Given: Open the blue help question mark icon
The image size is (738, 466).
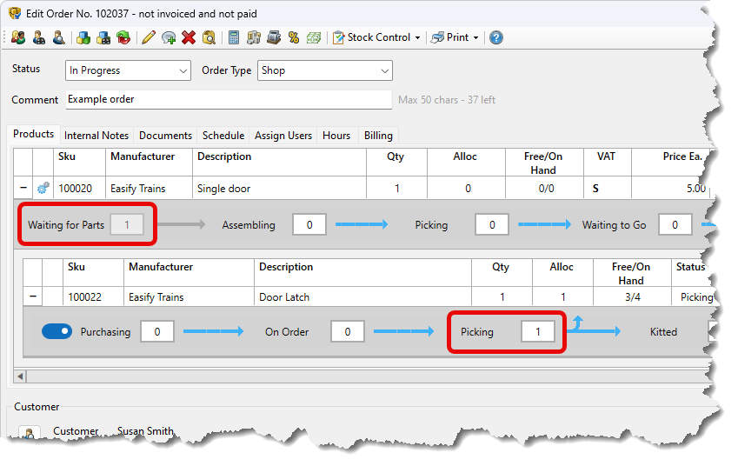Looking at the screenshot, I should click(495, 37).
